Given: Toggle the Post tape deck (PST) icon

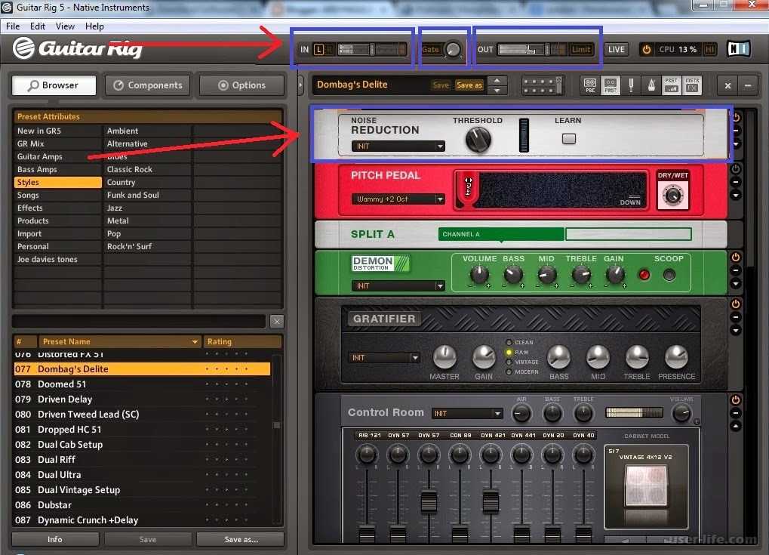Looking at the screenshot, I should [x=611, y=85].
